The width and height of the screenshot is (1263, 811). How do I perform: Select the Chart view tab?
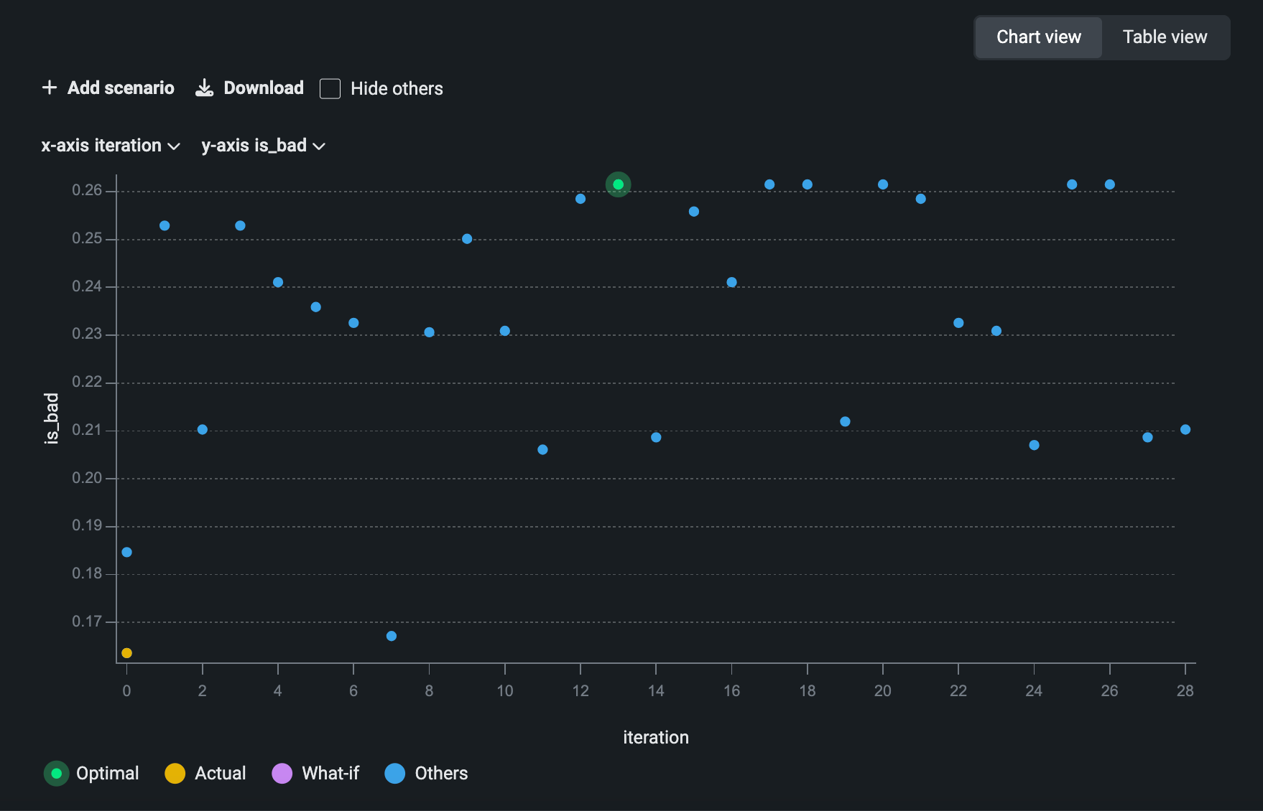click(1038, 37)
